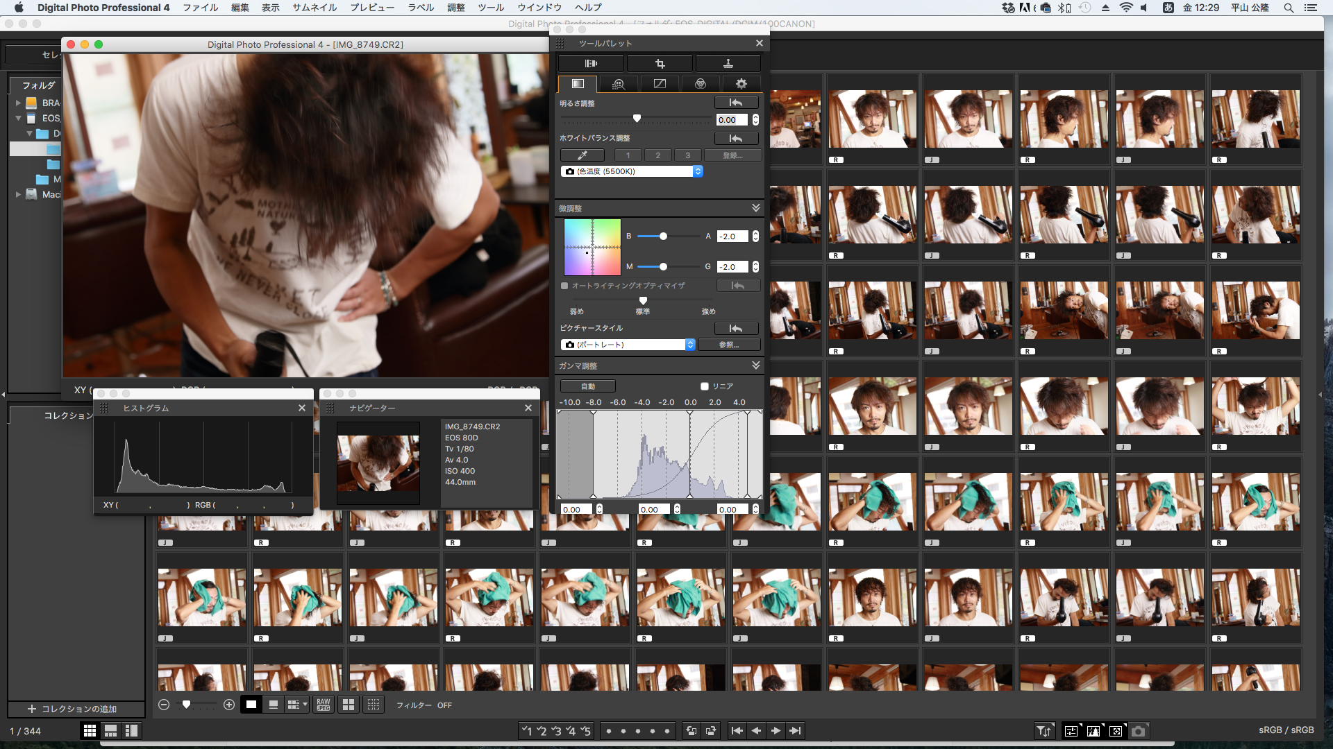This screenshot has height=749, width=1333.
Task: Enable オートライティングオプティマイザ checkbox
Action: pos(564,286)
